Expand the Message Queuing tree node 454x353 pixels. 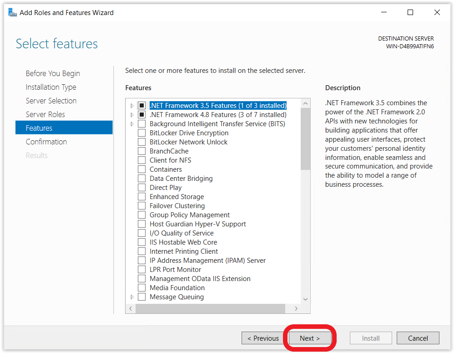click(132, 297)
